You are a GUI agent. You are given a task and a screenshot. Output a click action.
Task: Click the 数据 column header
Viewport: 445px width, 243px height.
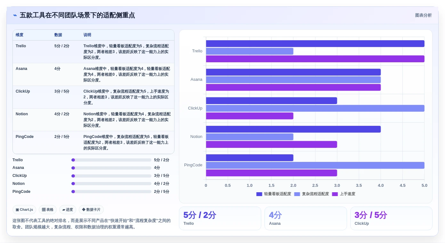coord(58,35)
